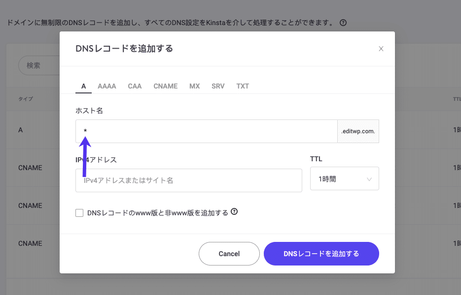
Task: Switch to the CNAME record tab
Action: coord(165,86)
